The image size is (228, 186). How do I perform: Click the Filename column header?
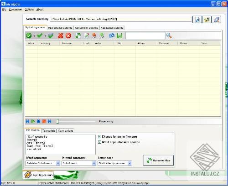(x=70, y=43)
